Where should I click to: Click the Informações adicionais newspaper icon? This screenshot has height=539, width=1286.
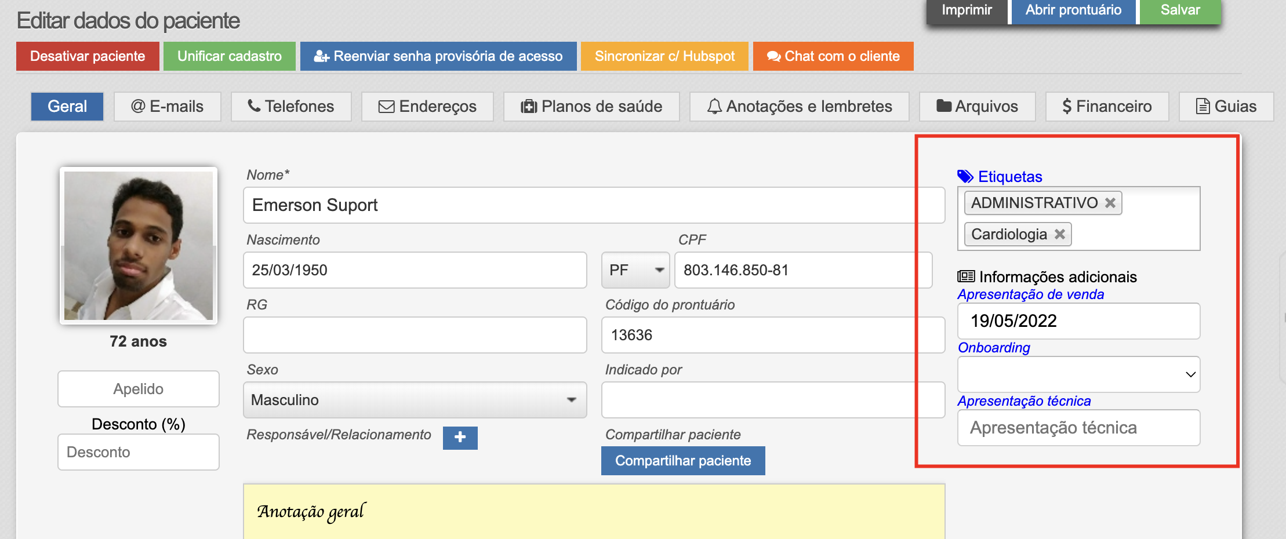pos(966,276)
